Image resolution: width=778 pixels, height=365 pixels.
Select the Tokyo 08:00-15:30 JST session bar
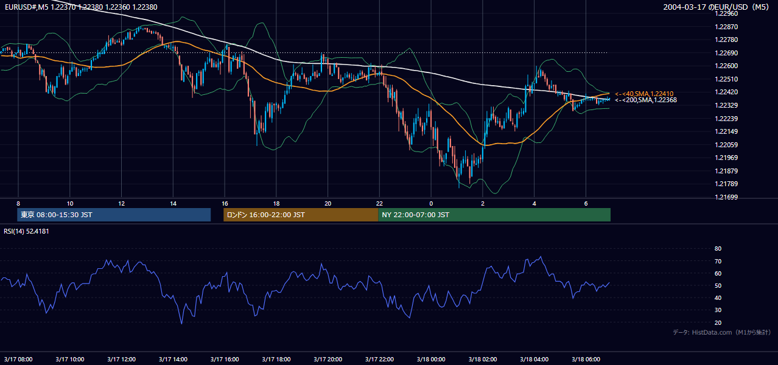click(114, 215)
